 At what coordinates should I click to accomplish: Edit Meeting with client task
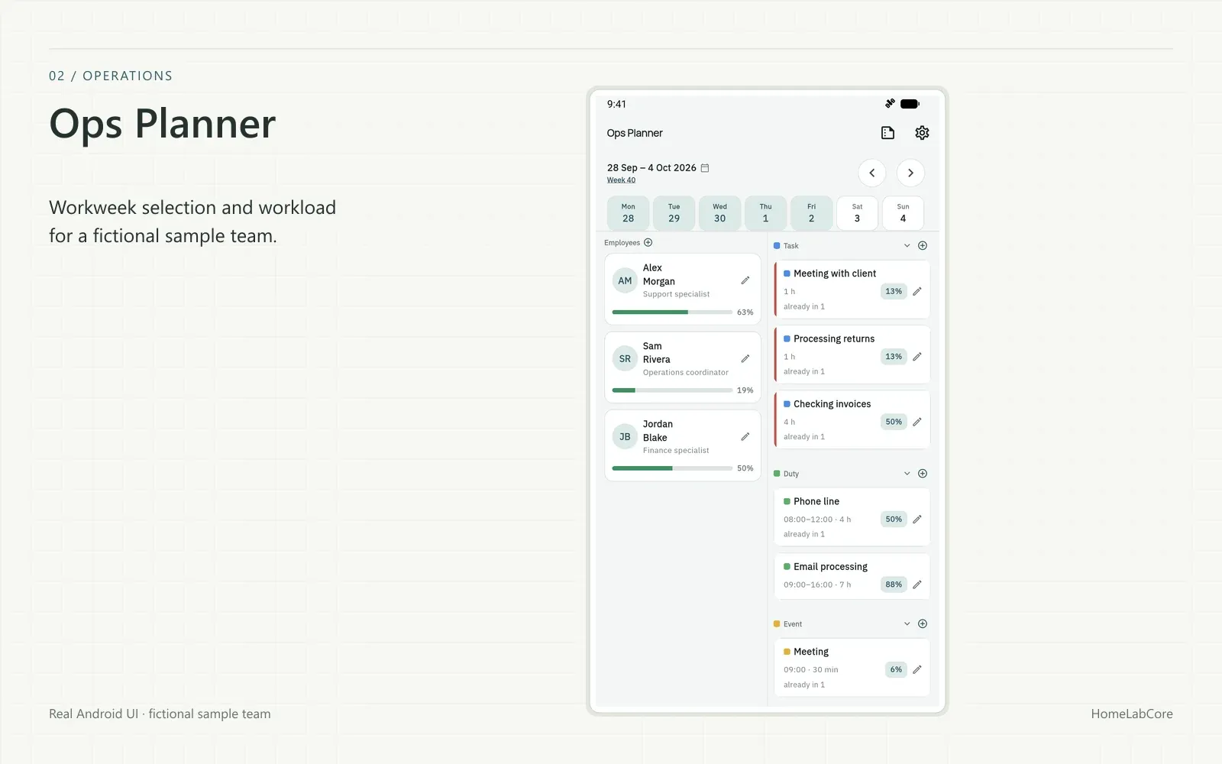click(916, 291)
